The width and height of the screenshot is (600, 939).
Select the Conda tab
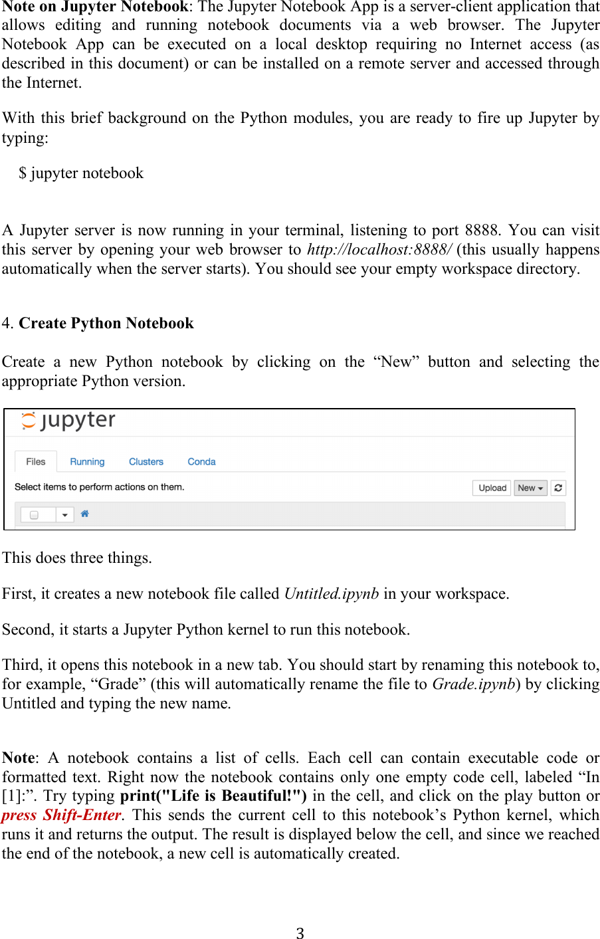tap(201, 461)
